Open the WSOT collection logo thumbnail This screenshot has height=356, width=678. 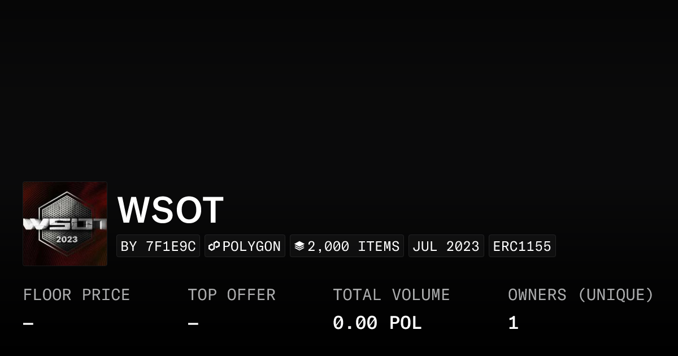[65, 223]
